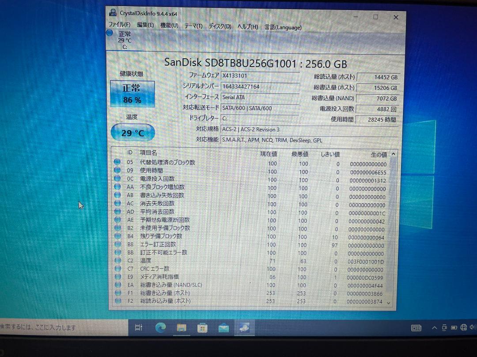Click status dot for row F2 総読み込み量 (ホスト)
Viewport: 477px width, 357px height.
(118, 301)
